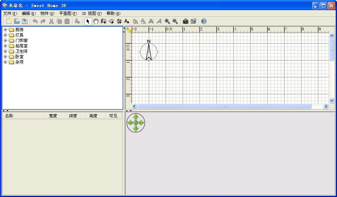Activate the Create walls tool
Viewport: 337px width, 197px height.
pyautogui.click(x=104, y=21)
